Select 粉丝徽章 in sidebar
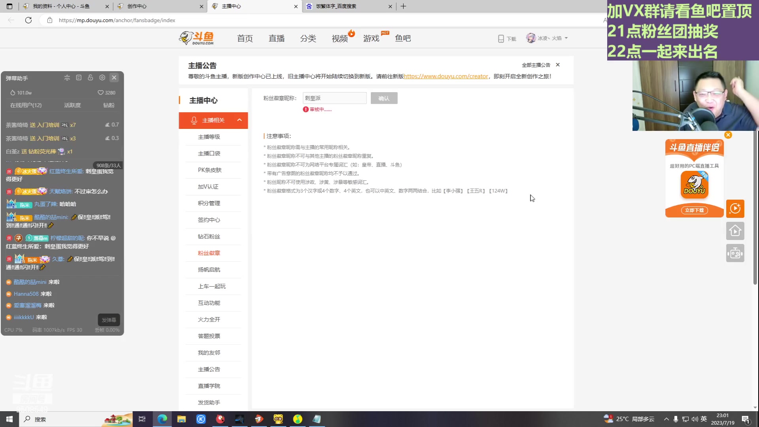 click(x=209, y=253)
